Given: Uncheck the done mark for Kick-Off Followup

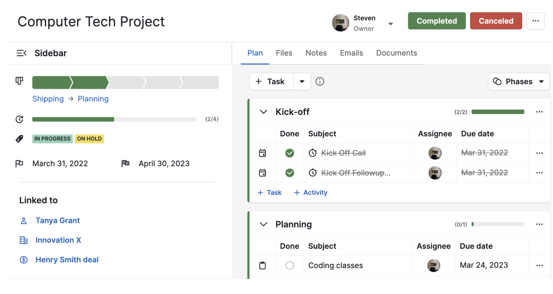Looking at the screenshot, I should click(290, 173).
